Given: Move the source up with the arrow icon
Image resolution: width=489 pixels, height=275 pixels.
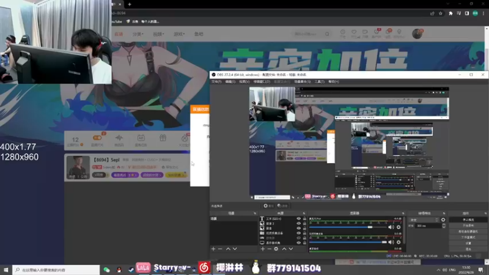Looking at the screenshot, I should pyautogui.click(x=284, y=249).
